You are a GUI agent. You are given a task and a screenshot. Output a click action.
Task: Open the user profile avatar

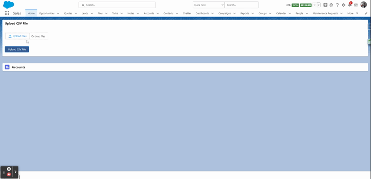coord(363,5)
